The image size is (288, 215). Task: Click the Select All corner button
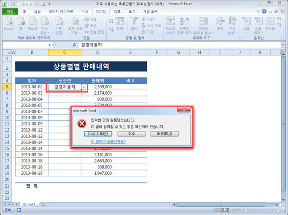[7, 53]
